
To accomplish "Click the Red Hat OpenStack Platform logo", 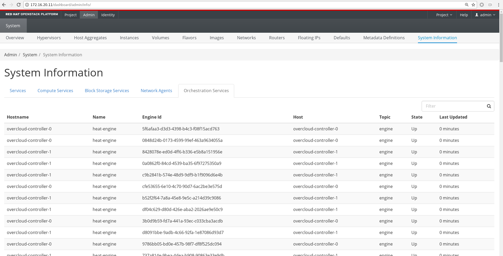I will click(x=32, y=14).
